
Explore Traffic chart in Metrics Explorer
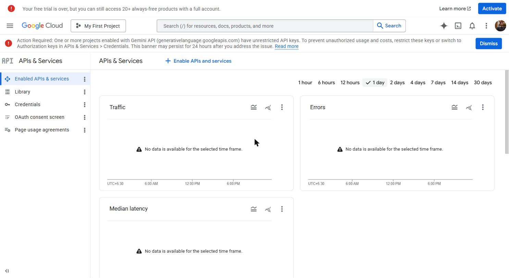[268, 108]
